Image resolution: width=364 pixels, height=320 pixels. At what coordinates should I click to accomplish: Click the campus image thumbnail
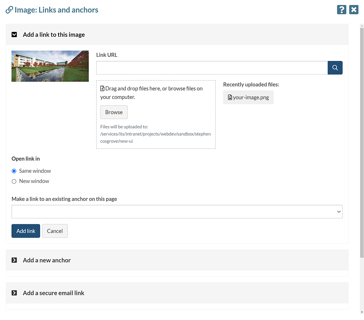click(50, 66)
